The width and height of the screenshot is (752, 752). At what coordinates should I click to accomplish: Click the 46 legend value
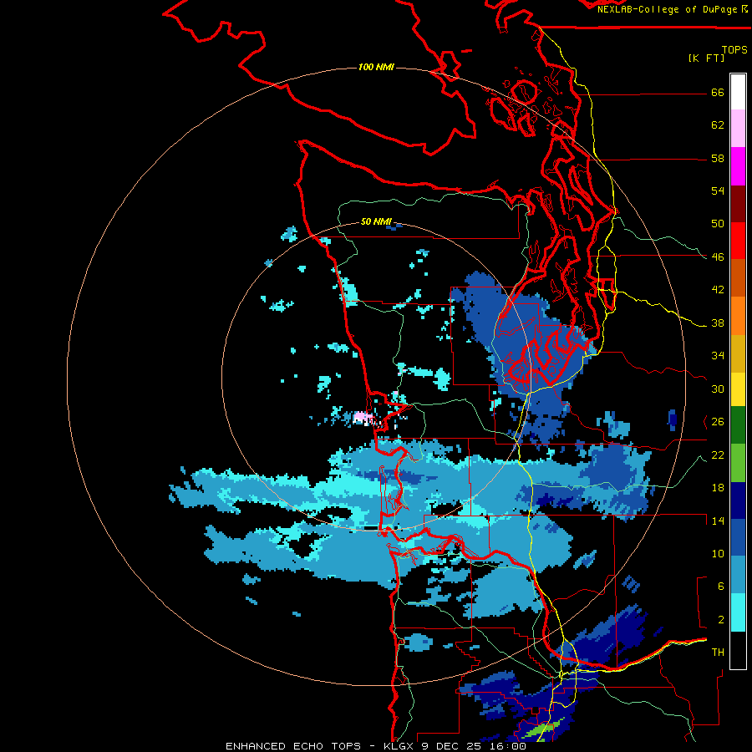(x=718, y=257)
